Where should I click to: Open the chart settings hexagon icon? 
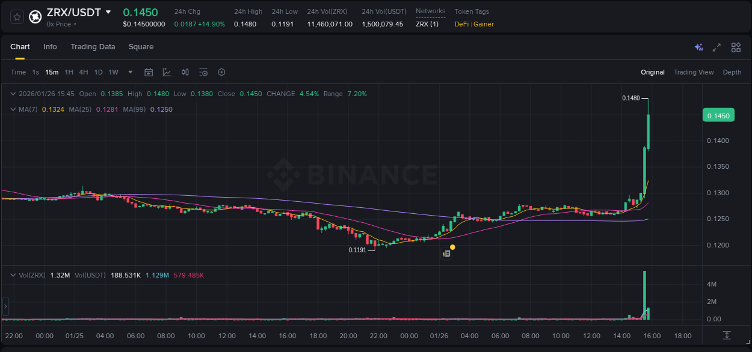(x=221, y=72)
